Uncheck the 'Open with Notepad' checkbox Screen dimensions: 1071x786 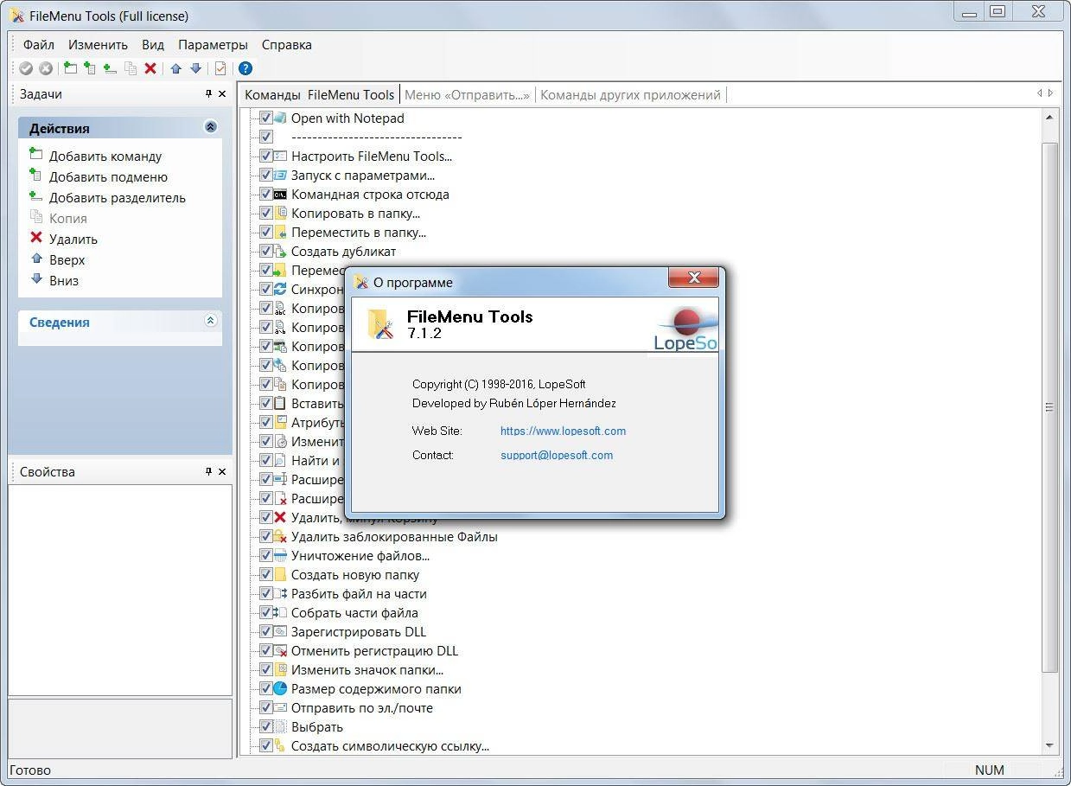point(265,118)
